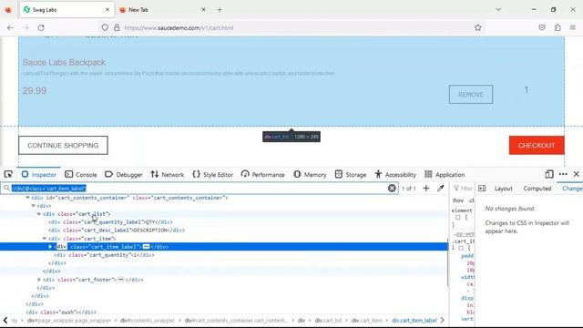Select div#contents_wrapper in the breadcrumbs
Viewport: 583px width, 328px height.
148,320
